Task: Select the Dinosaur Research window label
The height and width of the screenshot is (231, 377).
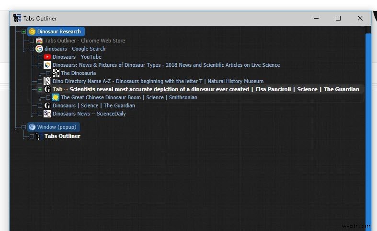Action: 59,31
